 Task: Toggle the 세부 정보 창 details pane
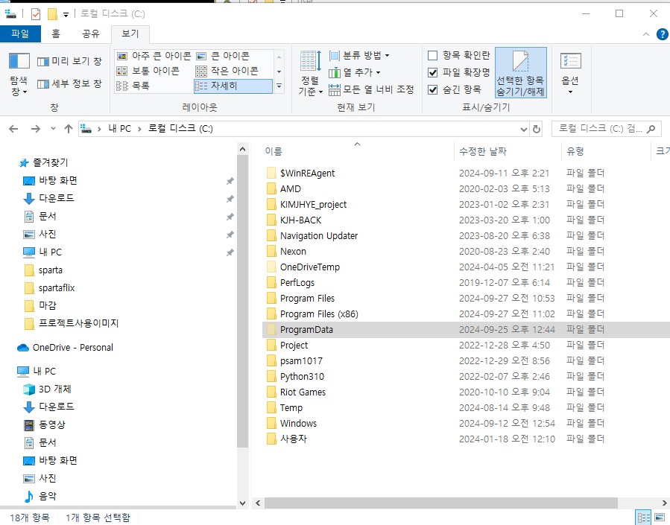click(69, 83)
